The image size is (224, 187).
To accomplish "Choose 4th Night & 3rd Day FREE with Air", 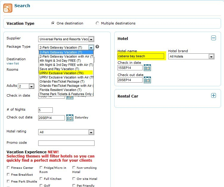I will [66, 65].
